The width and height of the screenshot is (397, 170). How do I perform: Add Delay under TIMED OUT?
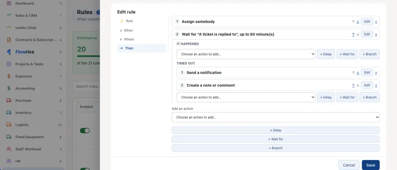[x=326, y=97]
